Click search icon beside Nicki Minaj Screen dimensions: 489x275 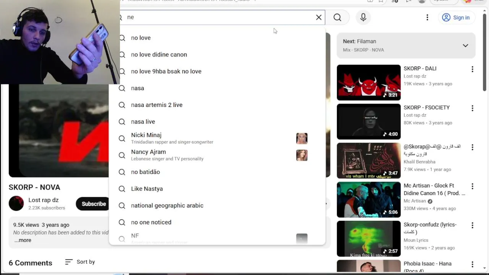coord(122,138)
